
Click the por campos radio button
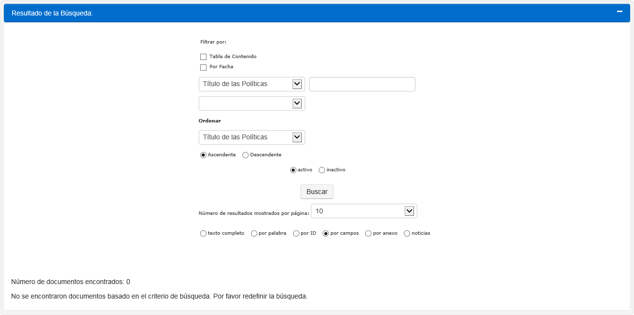(326, 234)
